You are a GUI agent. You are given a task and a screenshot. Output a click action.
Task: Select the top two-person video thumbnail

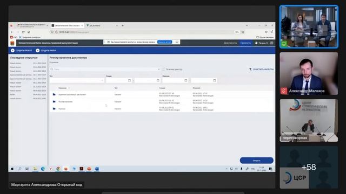click(309, 26)
